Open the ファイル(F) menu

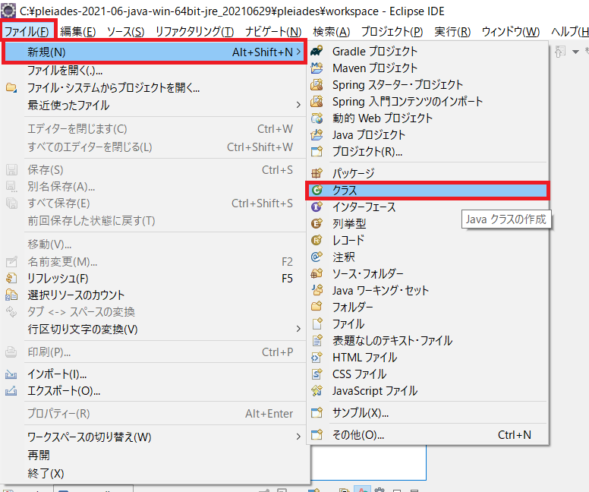(27, 32)
